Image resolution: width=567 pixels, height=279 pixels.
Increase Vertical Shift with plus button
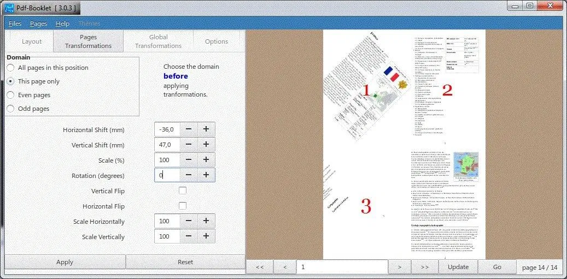pos(206,145)
